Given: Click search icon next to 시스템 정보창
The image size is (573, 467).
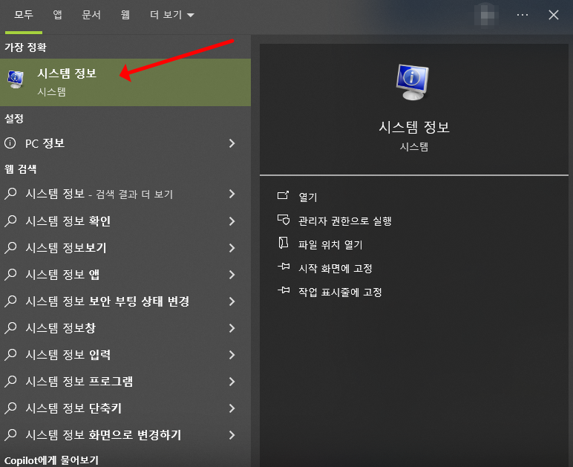Looking at the screenshot, I should 10,327.
